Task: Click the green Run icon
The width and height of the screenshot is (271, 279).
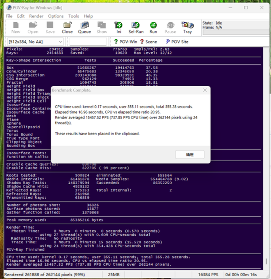Action: click(153, 28)
